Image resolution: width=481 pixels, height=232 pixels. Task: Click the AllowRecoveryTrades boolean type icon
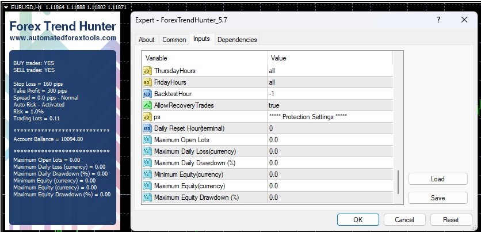147,105
